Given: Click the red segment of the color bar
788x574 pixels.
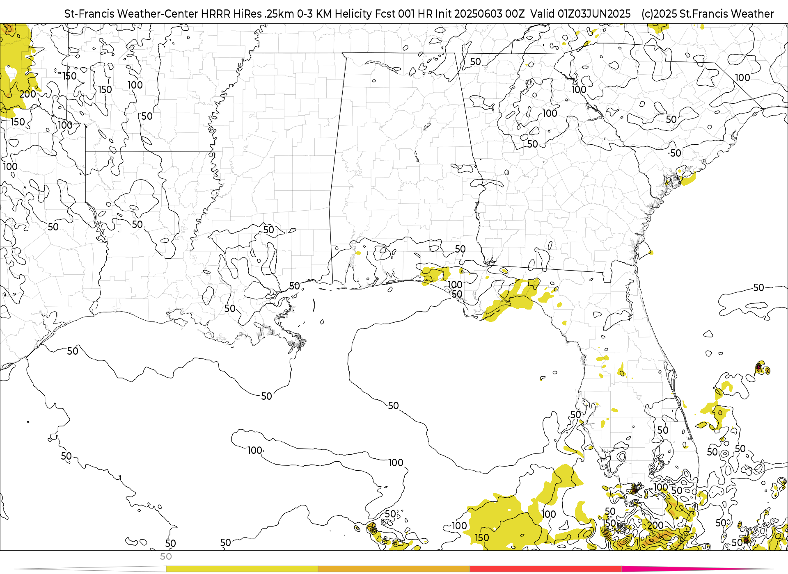Looking at the screenshot, I should click(x=546, y=569).
